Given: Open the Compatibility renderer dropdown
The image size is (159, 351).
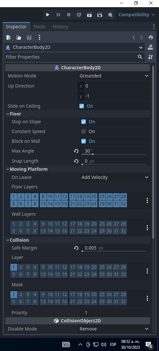Looking at the screenshot, I should (137, 15).
